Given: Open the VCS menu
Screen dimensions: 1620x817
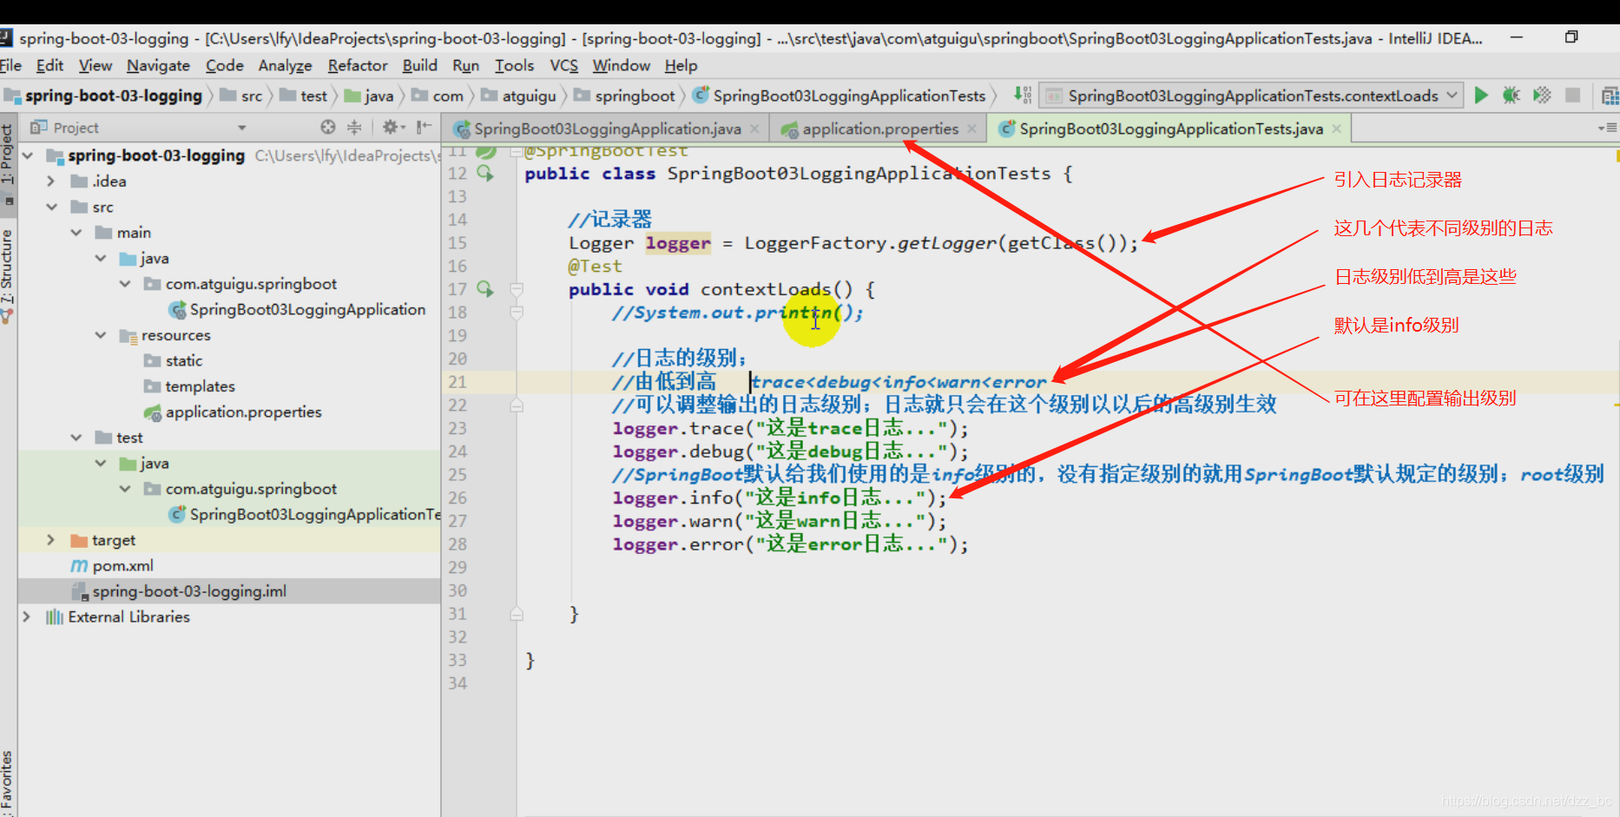Looking at the screenshot, I should click(x=563, y=65).
